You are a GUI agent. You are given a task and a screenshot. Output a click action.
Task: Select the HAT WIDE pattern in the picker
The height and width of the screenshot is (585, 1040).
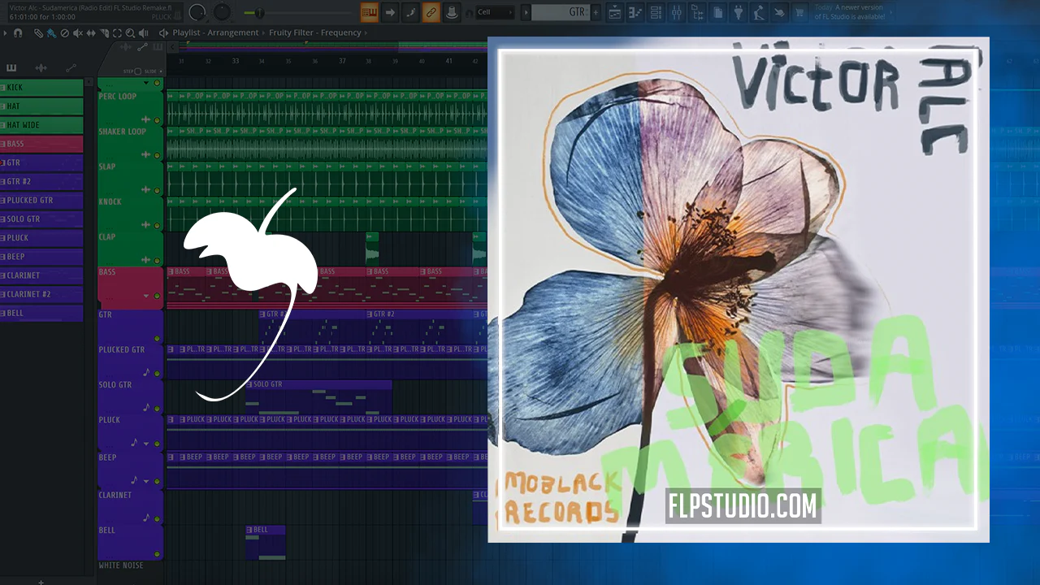click(41, 125)
